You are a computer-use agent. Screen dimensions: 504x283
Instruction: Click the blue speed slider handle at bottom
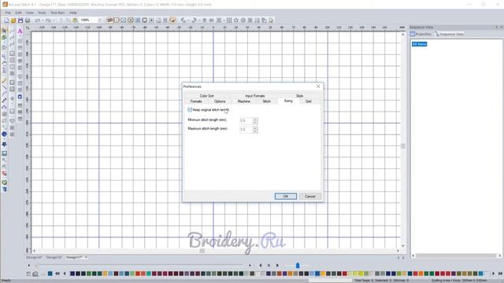pos(298,266)
